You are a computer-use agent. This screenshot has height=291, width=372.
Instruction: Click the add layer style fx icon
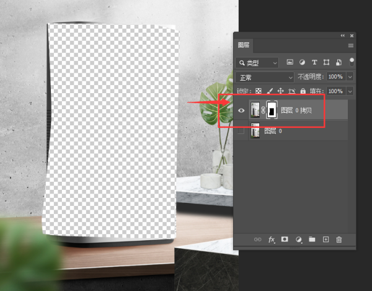pos(272,240)
